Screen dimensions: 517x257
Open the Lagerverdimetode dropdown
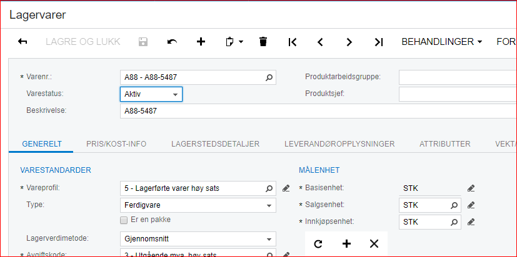[269, 238]
